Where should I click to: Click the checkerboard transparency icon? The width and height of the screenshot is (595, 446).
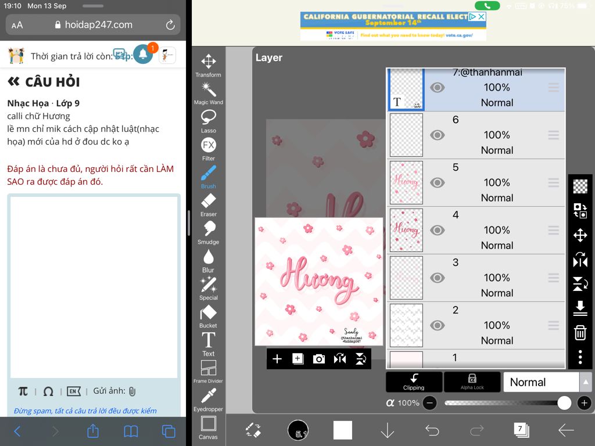pos(580,186)
